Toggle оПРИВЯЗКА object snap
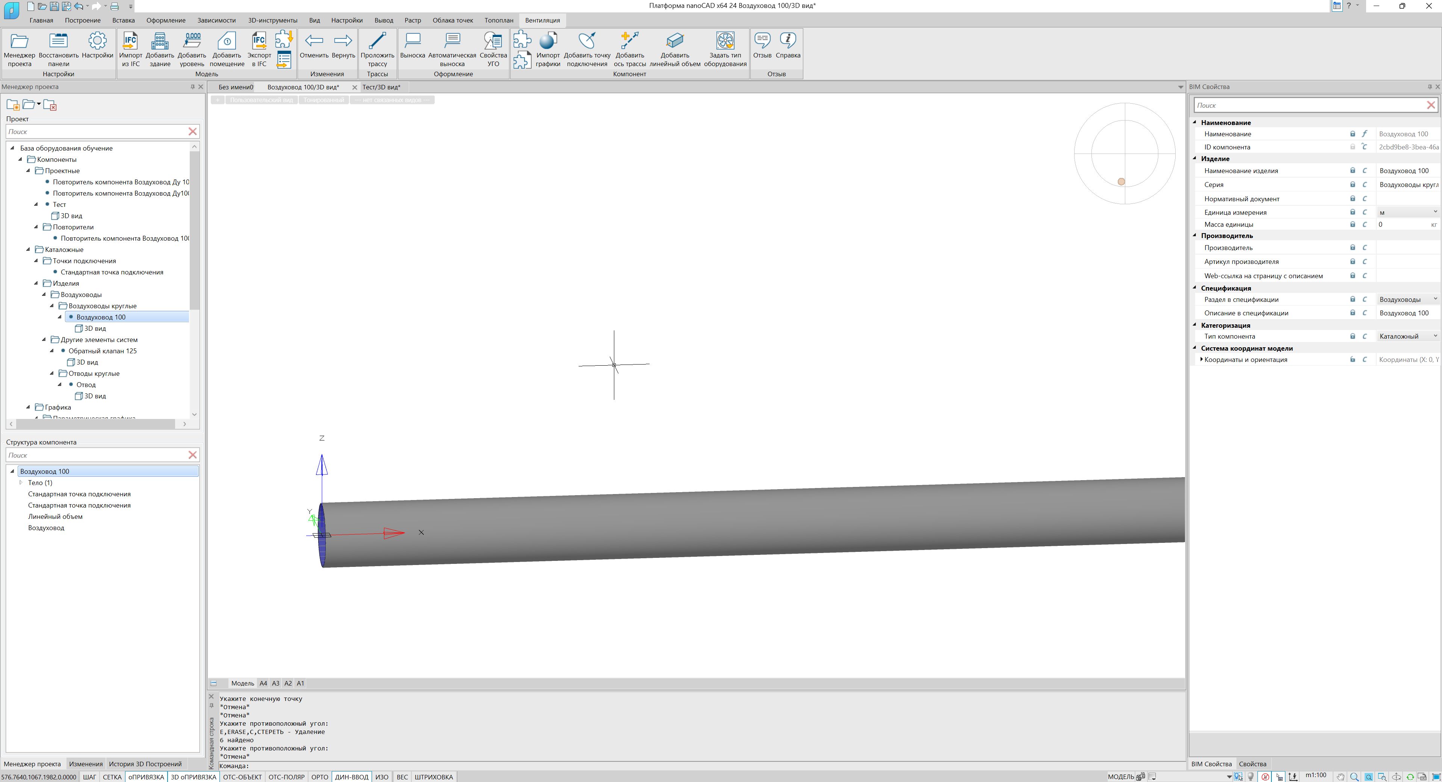Screen dimensions: 1442x782 tap(146, 777)
